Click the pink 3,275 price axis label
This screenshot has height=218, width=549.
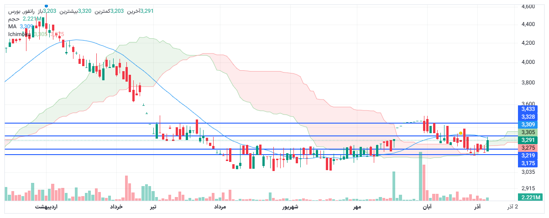528,148
